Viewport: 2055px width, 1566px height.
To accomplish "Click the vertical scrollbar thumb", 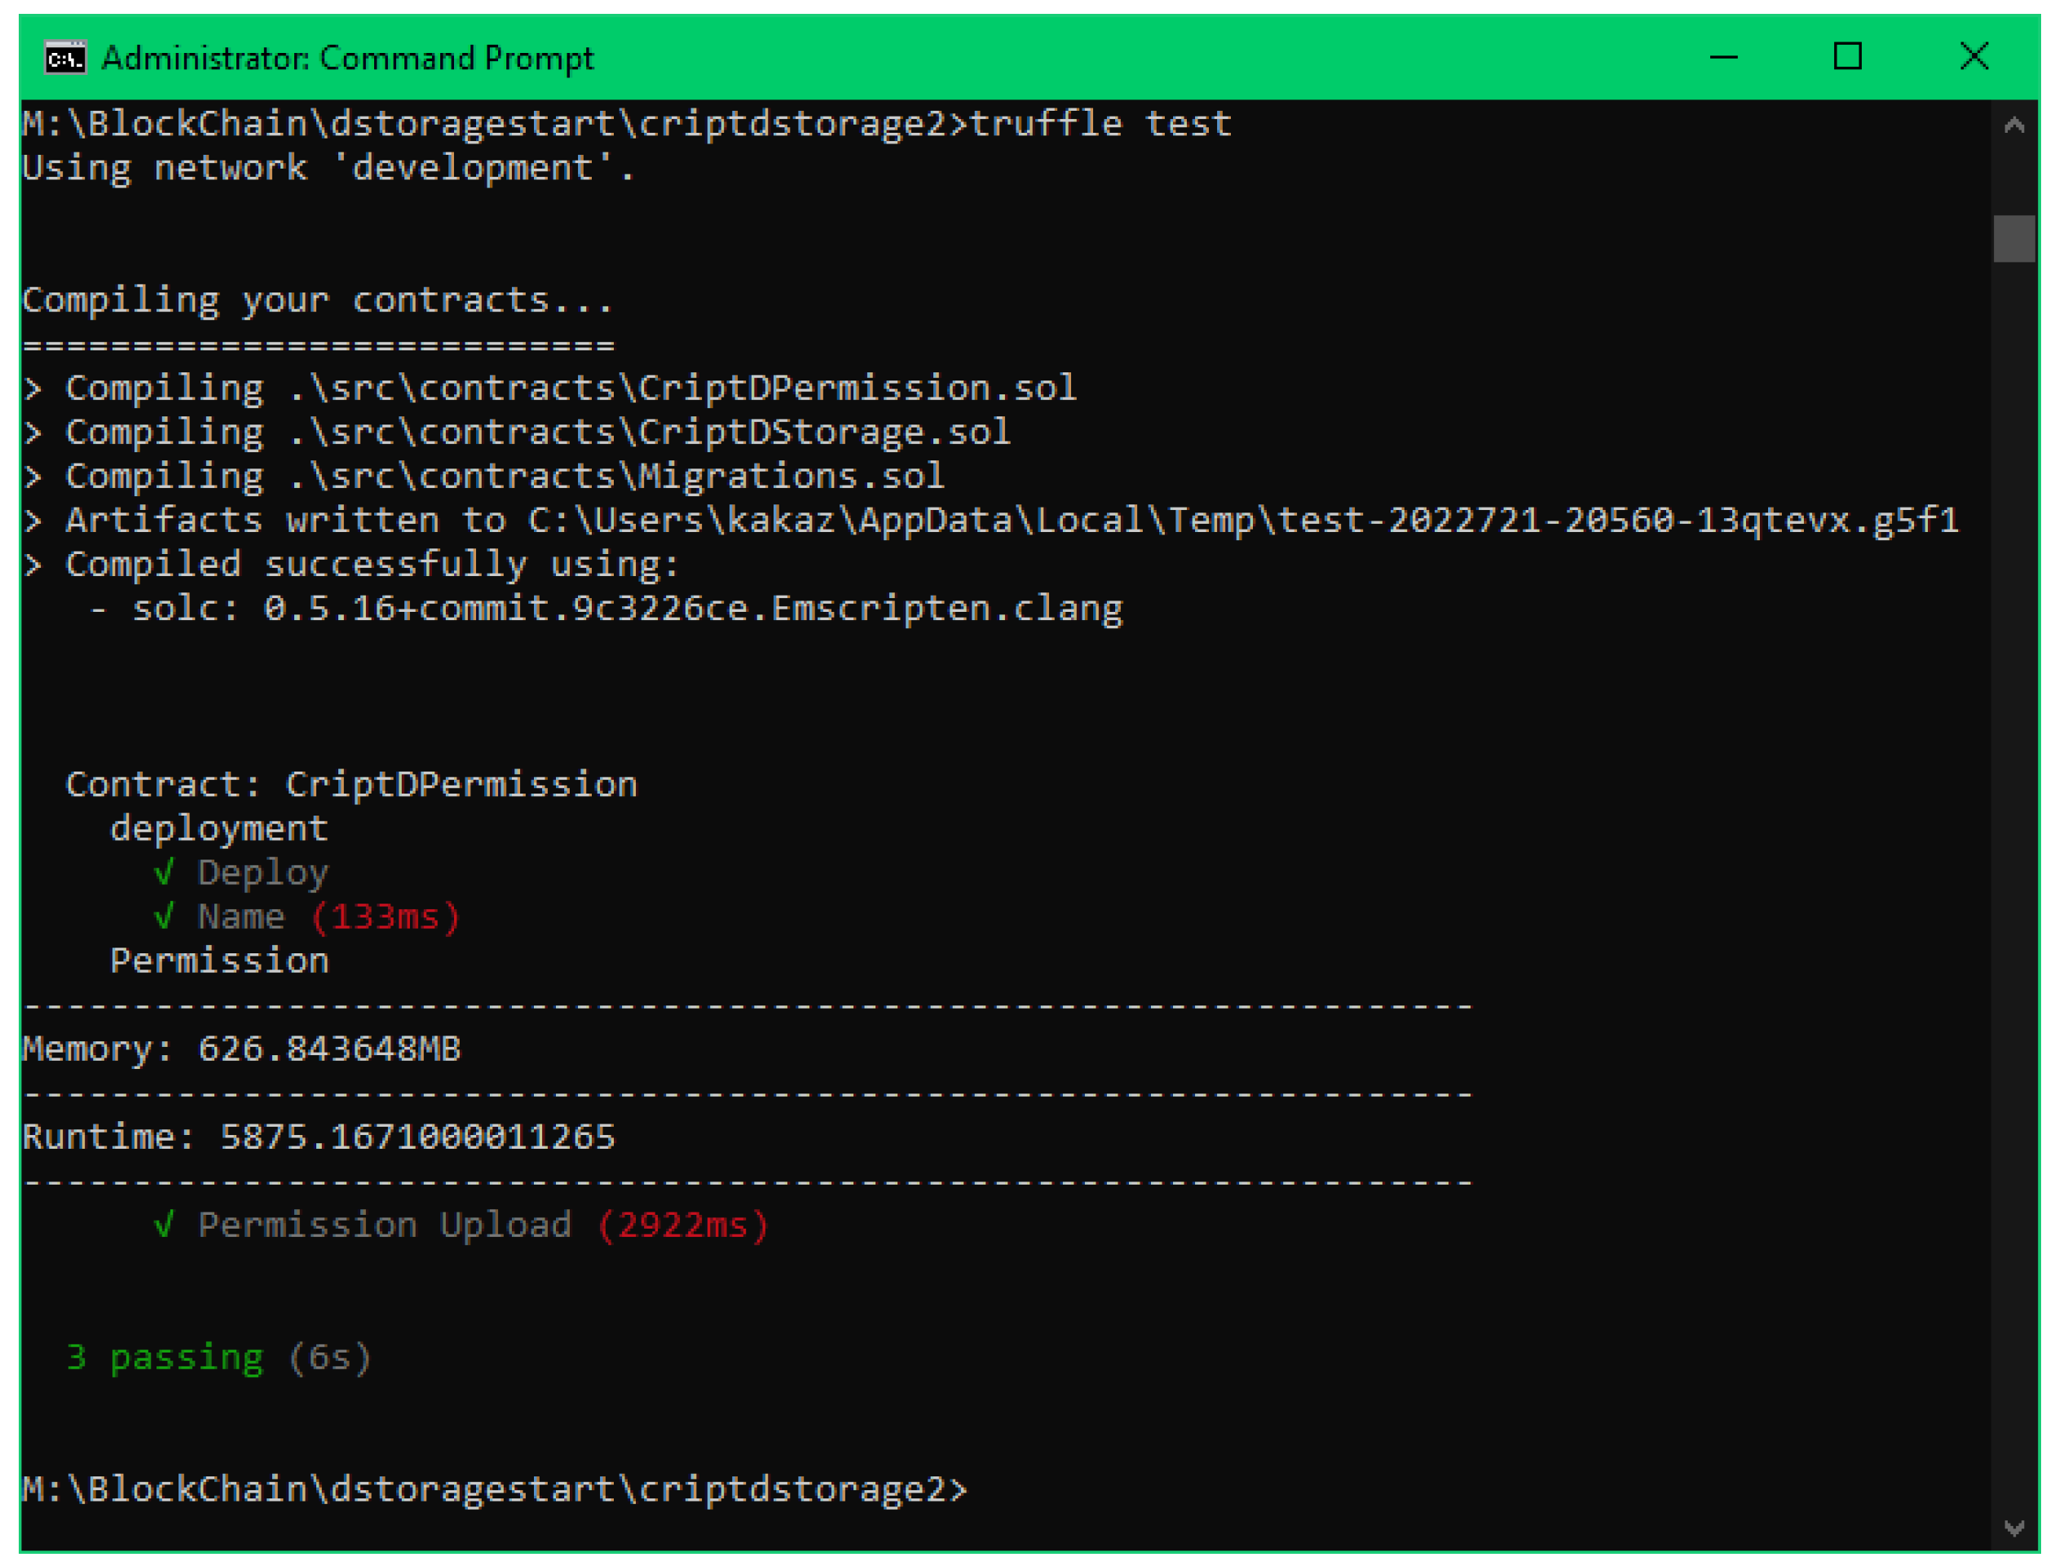I will tap(2013, 239).
